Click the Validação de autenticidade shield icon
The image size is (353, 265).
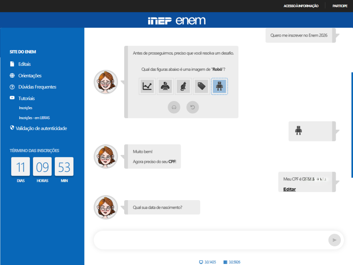click(12, 128)
